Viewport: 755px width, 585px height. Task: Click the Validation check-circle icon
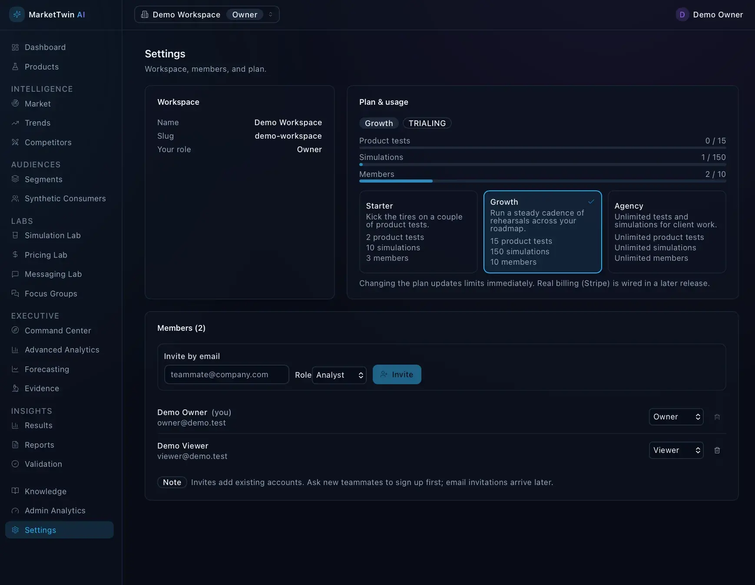15,464
